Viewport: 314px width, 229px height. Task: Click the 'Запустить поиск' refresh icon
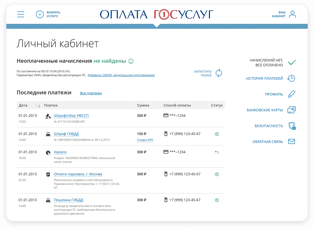coord(219,73)
